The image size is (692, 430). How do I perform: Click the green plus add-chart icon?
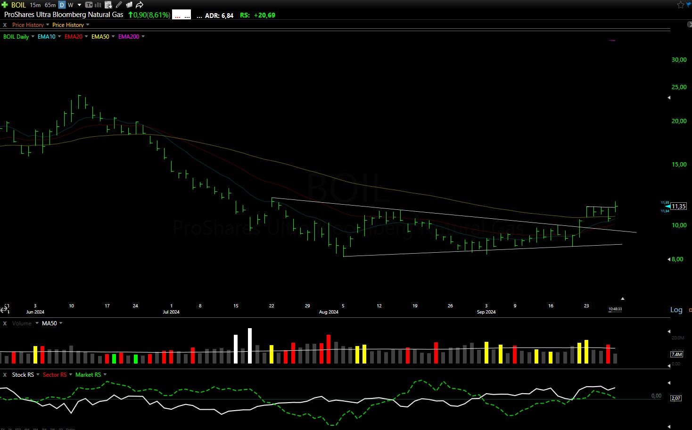pos(5,5)
